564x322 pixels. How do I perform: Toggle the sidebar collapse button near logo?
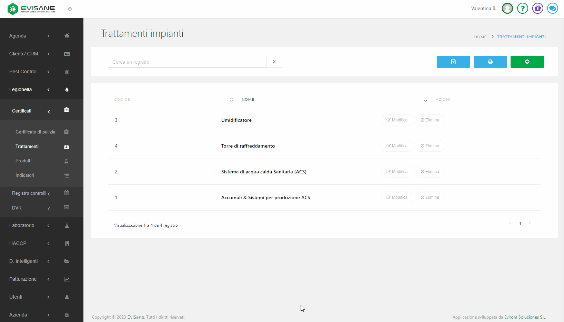pyautogui.click(x=70, y=9)
